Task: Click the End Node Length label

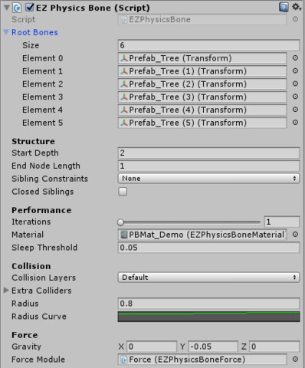Action: coord(46,166)
